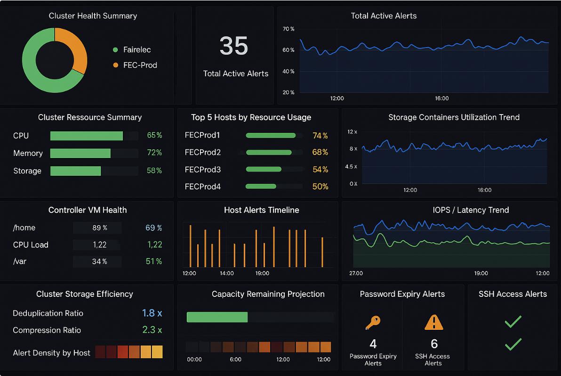561x376 pixels.
Task: Click the IOPS / Latency Trend title
Action: point(471,210)
